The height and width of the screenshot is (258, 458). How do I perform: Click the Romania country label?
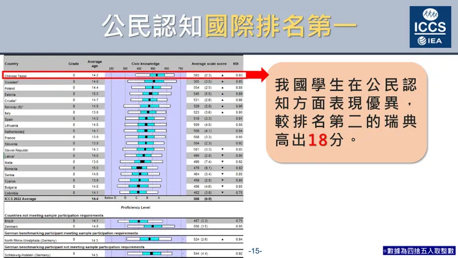[x=11, y=169]
